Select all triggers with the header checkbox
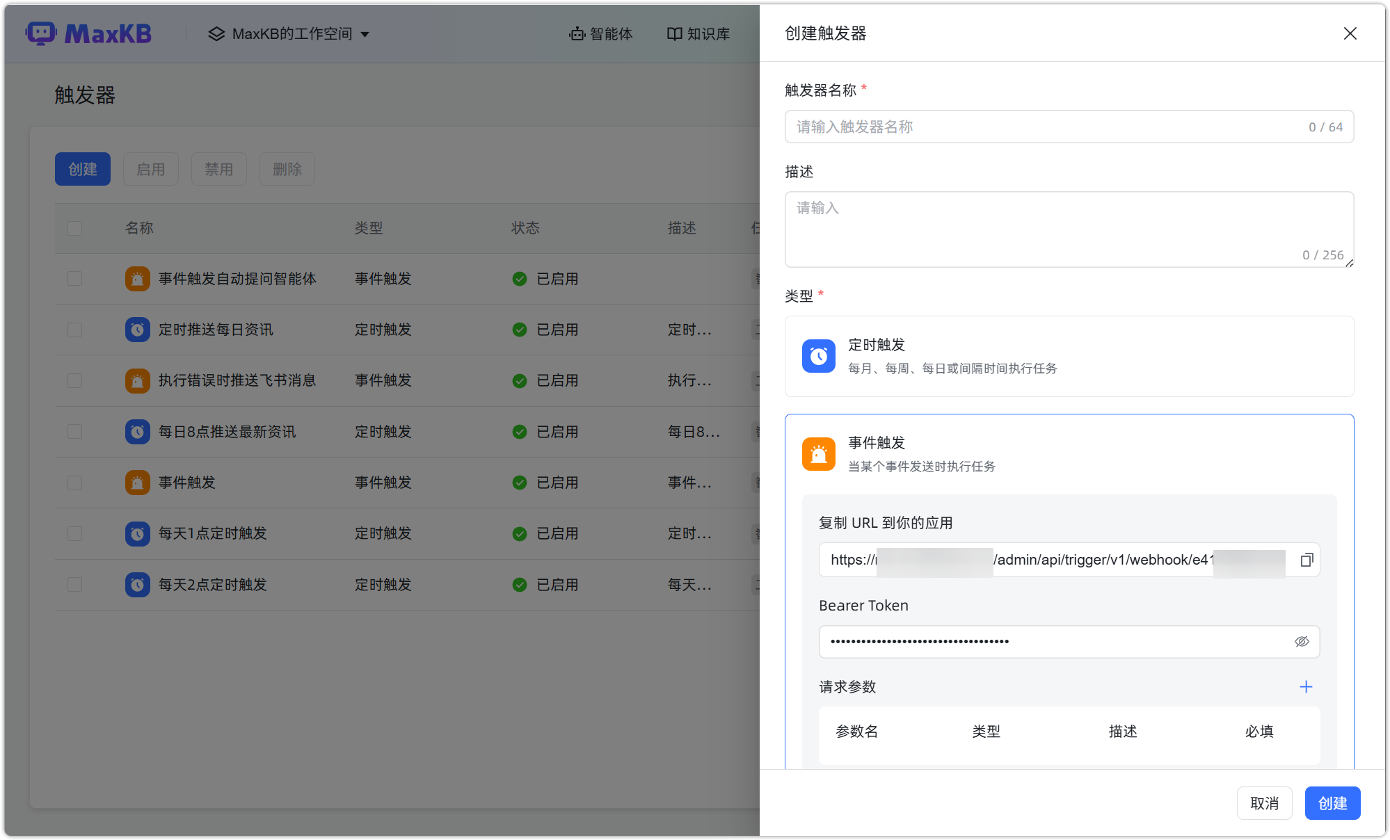The image size is (1390, 840). (74, 227)
